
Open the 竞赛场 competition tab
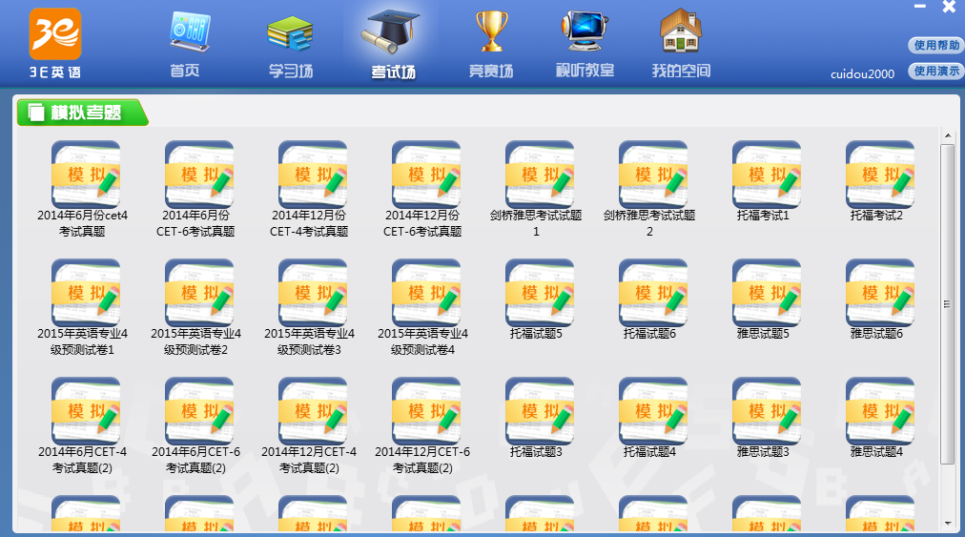point(491,44)
